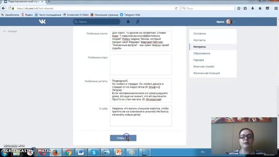Bookmark this page with the star icon
The width and height of the screenshot is (279, 157).
tap(239, 8)
